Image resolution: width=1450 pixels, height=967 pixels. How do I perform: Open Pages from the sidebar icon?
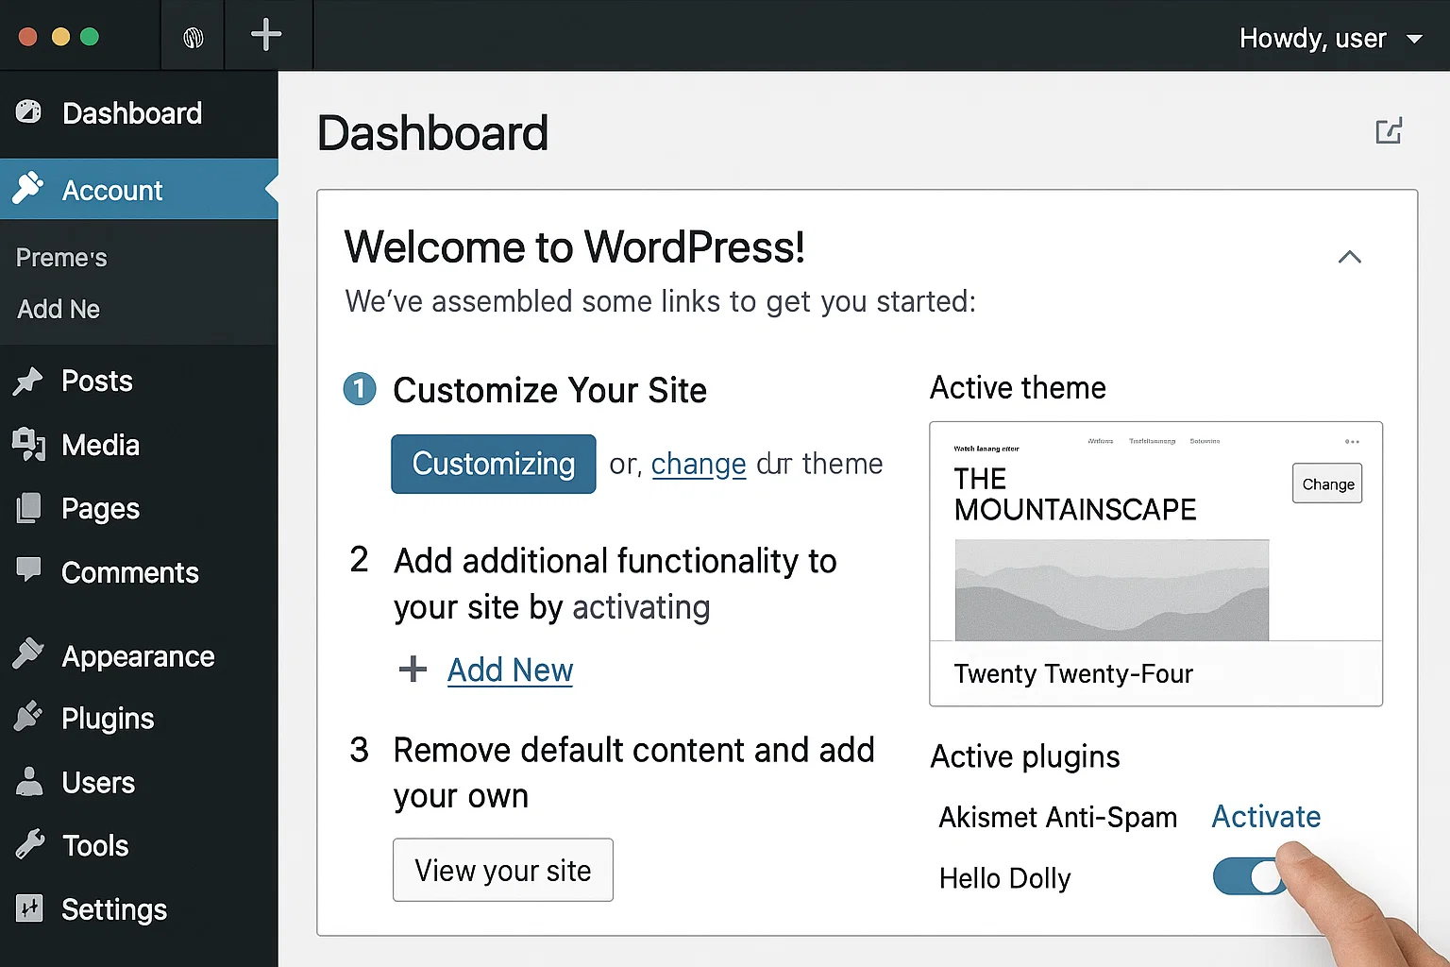click(28, 508)
